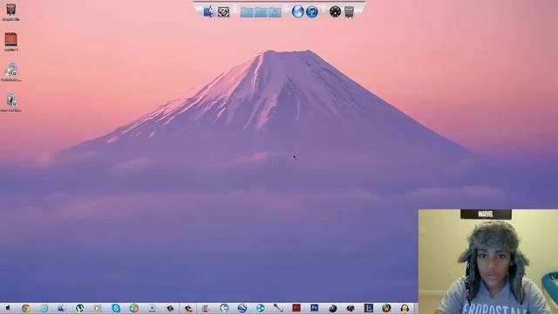Click the Apple logo start button

(x=8, y=308)
